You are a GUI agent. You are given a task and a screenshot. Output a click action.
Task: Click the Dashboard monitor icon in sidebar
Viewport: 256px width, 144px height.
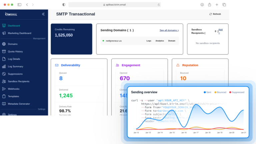4,26
